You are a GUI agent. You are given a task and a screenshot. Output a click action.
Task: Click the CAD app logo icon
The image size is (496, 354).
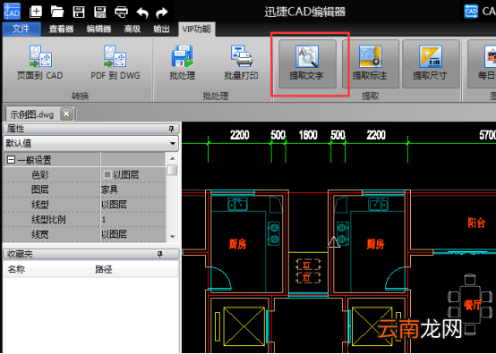pyautogui.click(x=12, y=12)
